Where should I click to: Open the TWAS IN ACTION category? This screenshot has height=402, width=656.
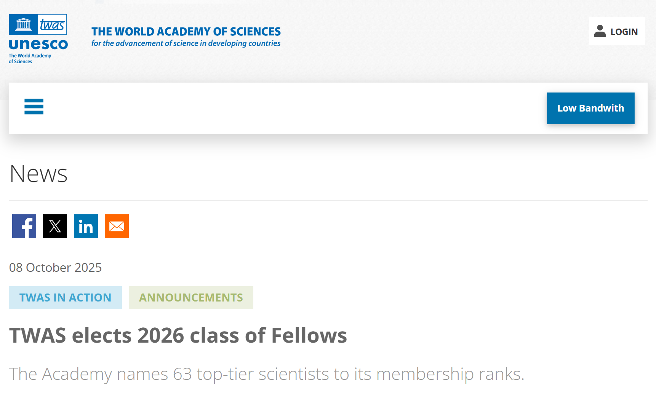click(x=65, y=298)
